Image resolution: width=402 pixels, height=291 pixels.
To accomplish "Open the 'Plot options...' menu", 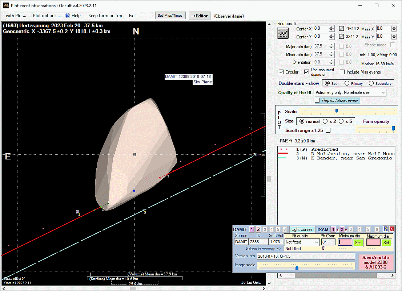I will click(x=46, y=16).
